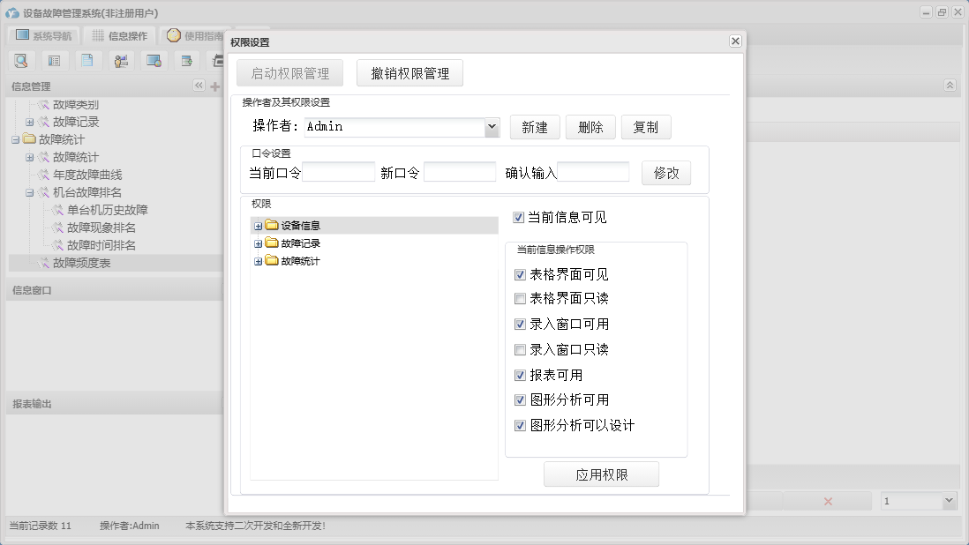Select 故障频度表 tree item

coord(81,264)
